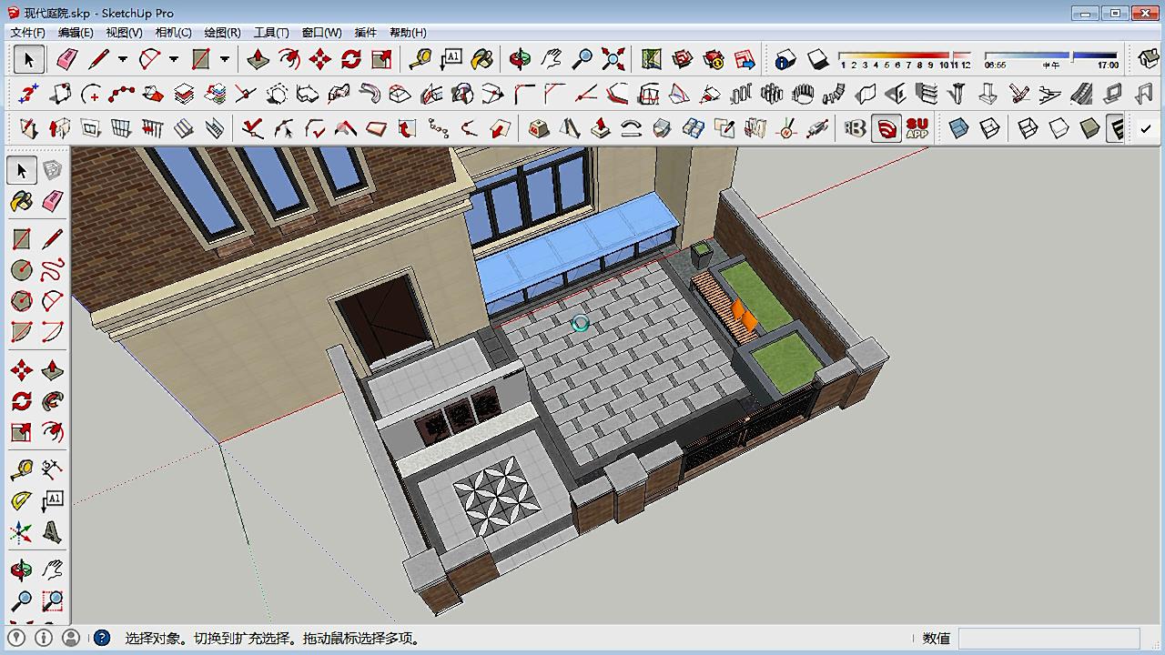Toggle shadows display on or off

pos(816,60)
